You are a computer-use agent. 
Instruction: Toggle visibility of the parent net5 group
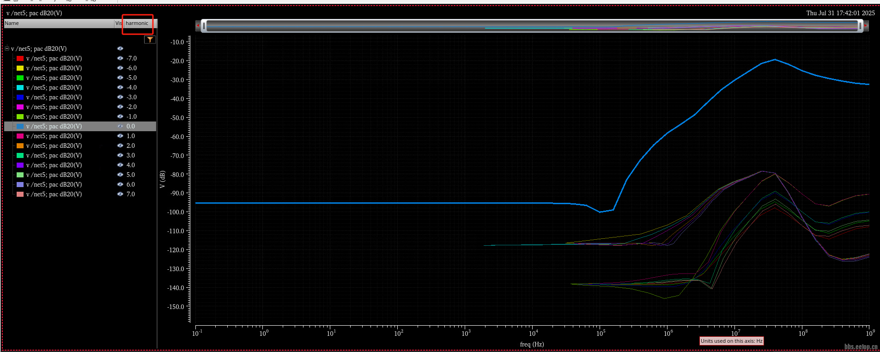[x=120, y=49]
